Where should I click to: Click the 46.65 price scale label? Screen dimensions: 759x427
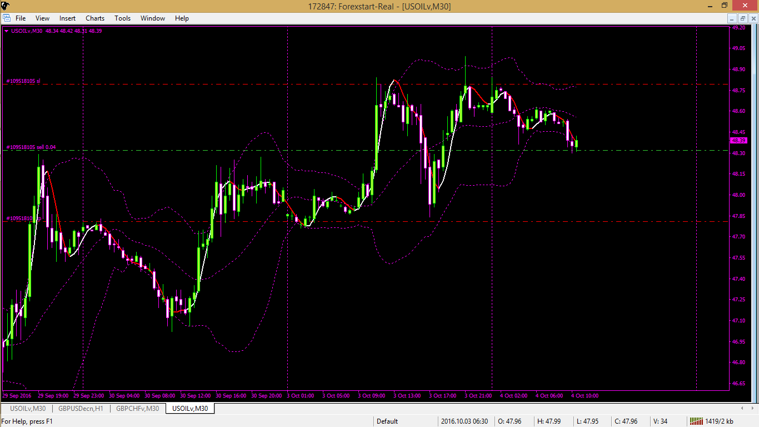[x=738, y=384]
